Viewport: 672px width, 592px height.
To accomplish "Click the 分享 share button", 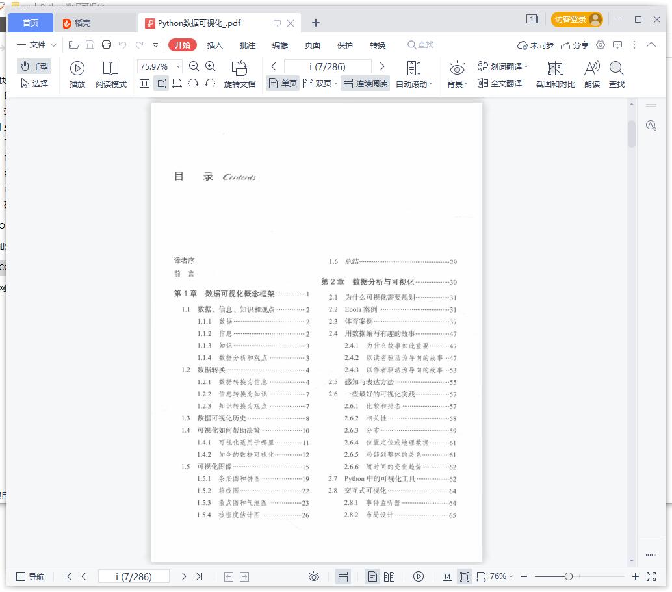I will (575, 45).
